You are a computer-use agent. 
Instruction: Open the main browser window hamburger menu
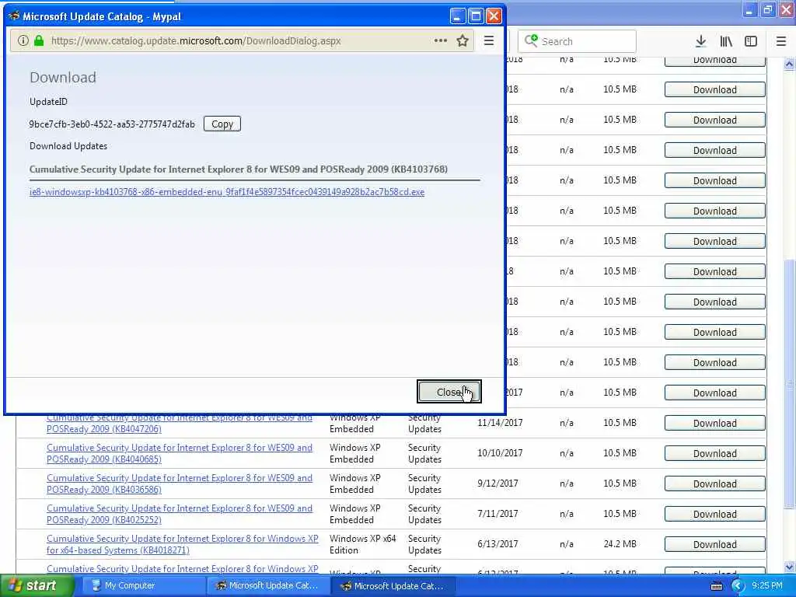(781, 41)
